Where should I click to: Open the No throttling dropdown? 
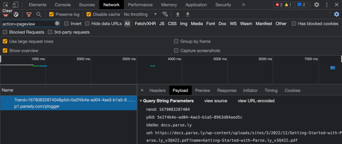pos(140,14)
